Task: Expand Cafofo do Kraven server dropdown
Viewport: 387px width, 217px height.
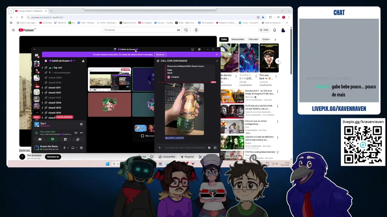Action: coord(74,61)
